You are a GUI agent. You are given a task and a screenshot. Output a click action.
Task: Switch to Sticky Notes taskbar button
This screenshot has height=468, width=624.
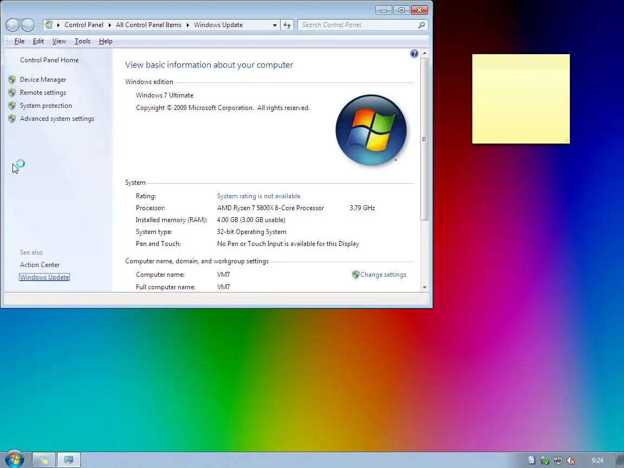click(x=43, y=460)
